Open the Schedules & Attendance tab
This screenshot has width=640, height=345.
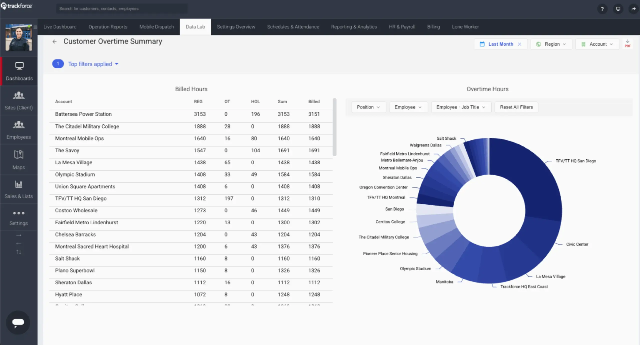(x=293, y=27)
